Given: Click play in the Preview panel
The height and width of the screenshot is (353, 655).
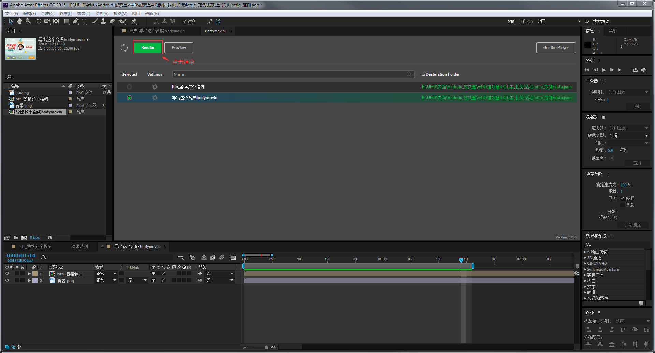Looking at the screenshot, I should click(604, 70).
